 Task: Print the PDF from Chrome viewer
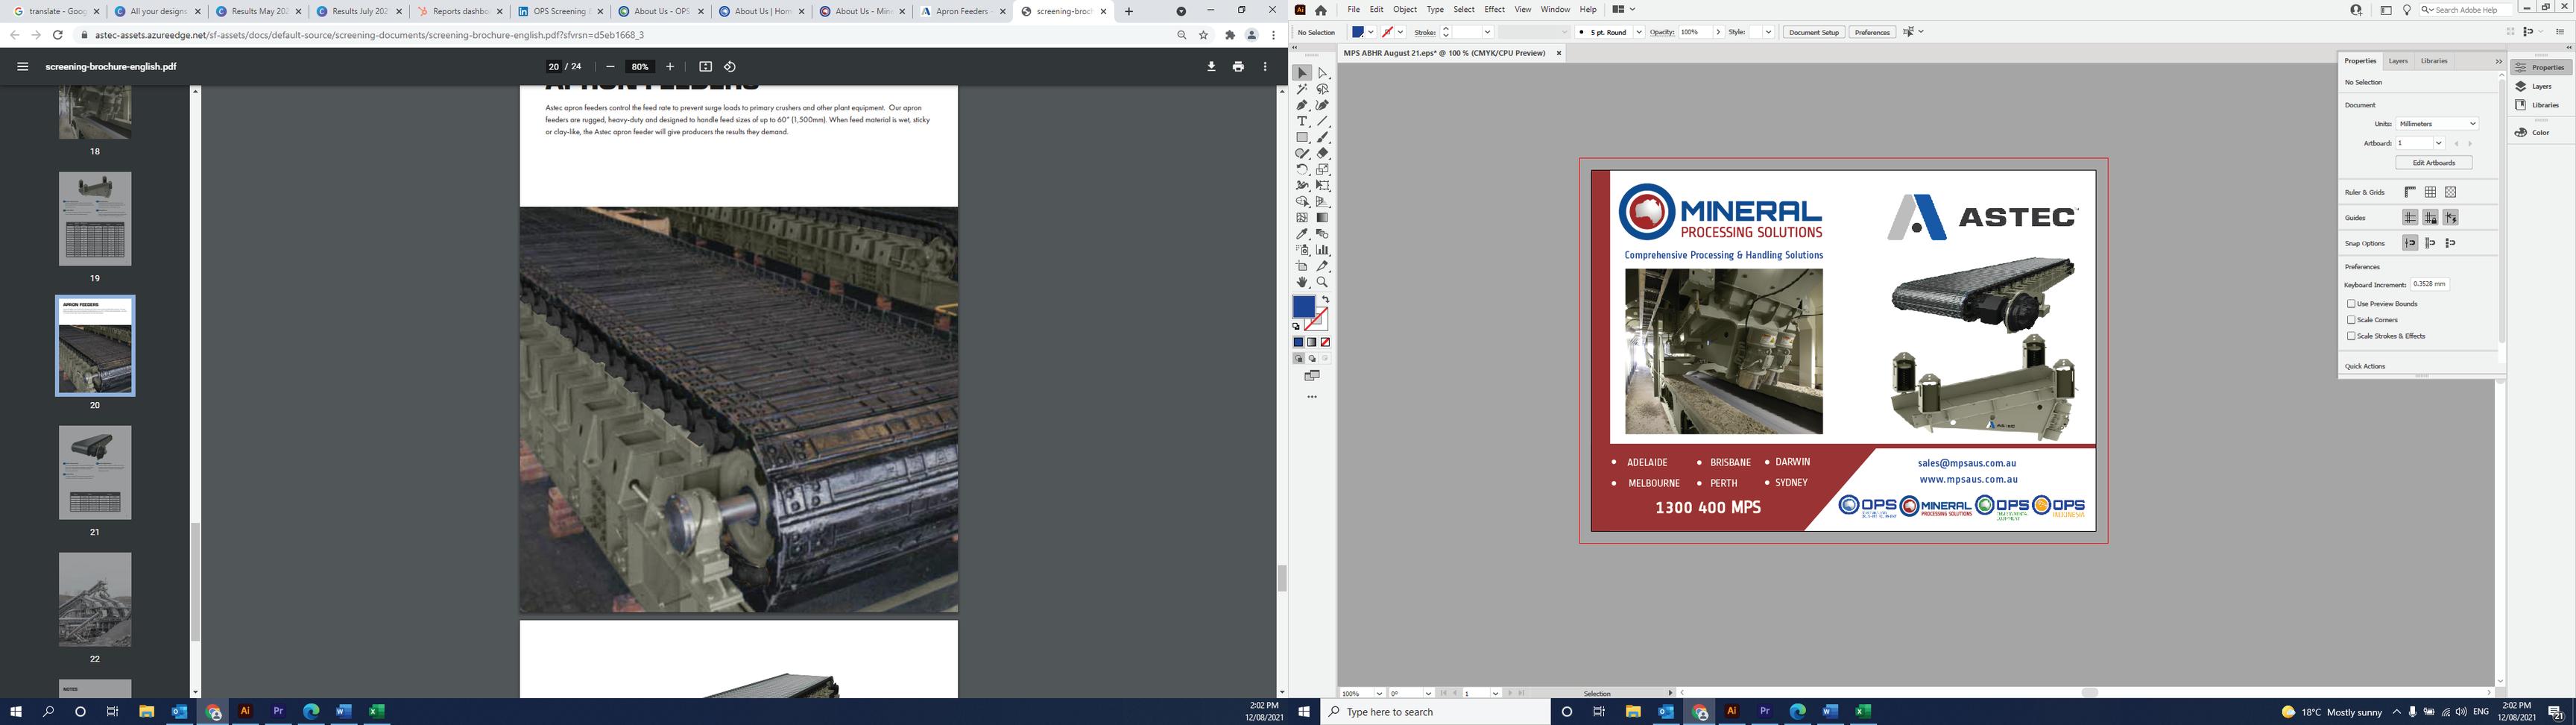pyautogui.click(x=1238, y=66)
